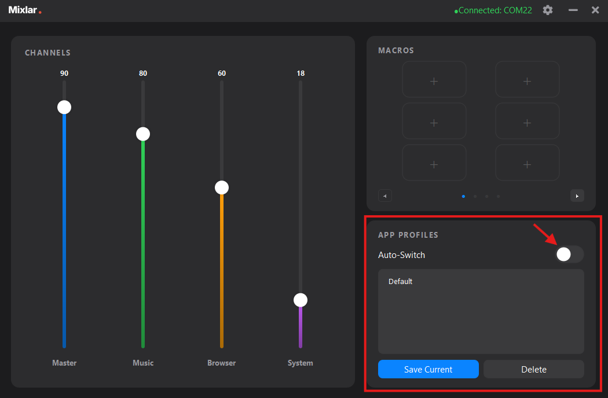Go to next macros page with right arrow
The width and height of the screenshot is (608, 398).
[577, 196]
